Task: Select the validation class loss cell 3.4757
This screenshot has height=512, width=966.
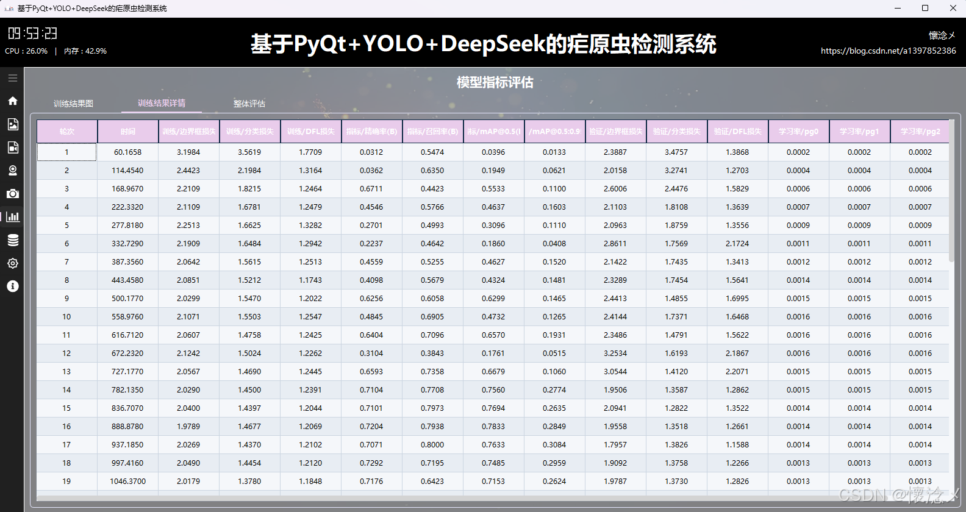Action: [677, 152]
